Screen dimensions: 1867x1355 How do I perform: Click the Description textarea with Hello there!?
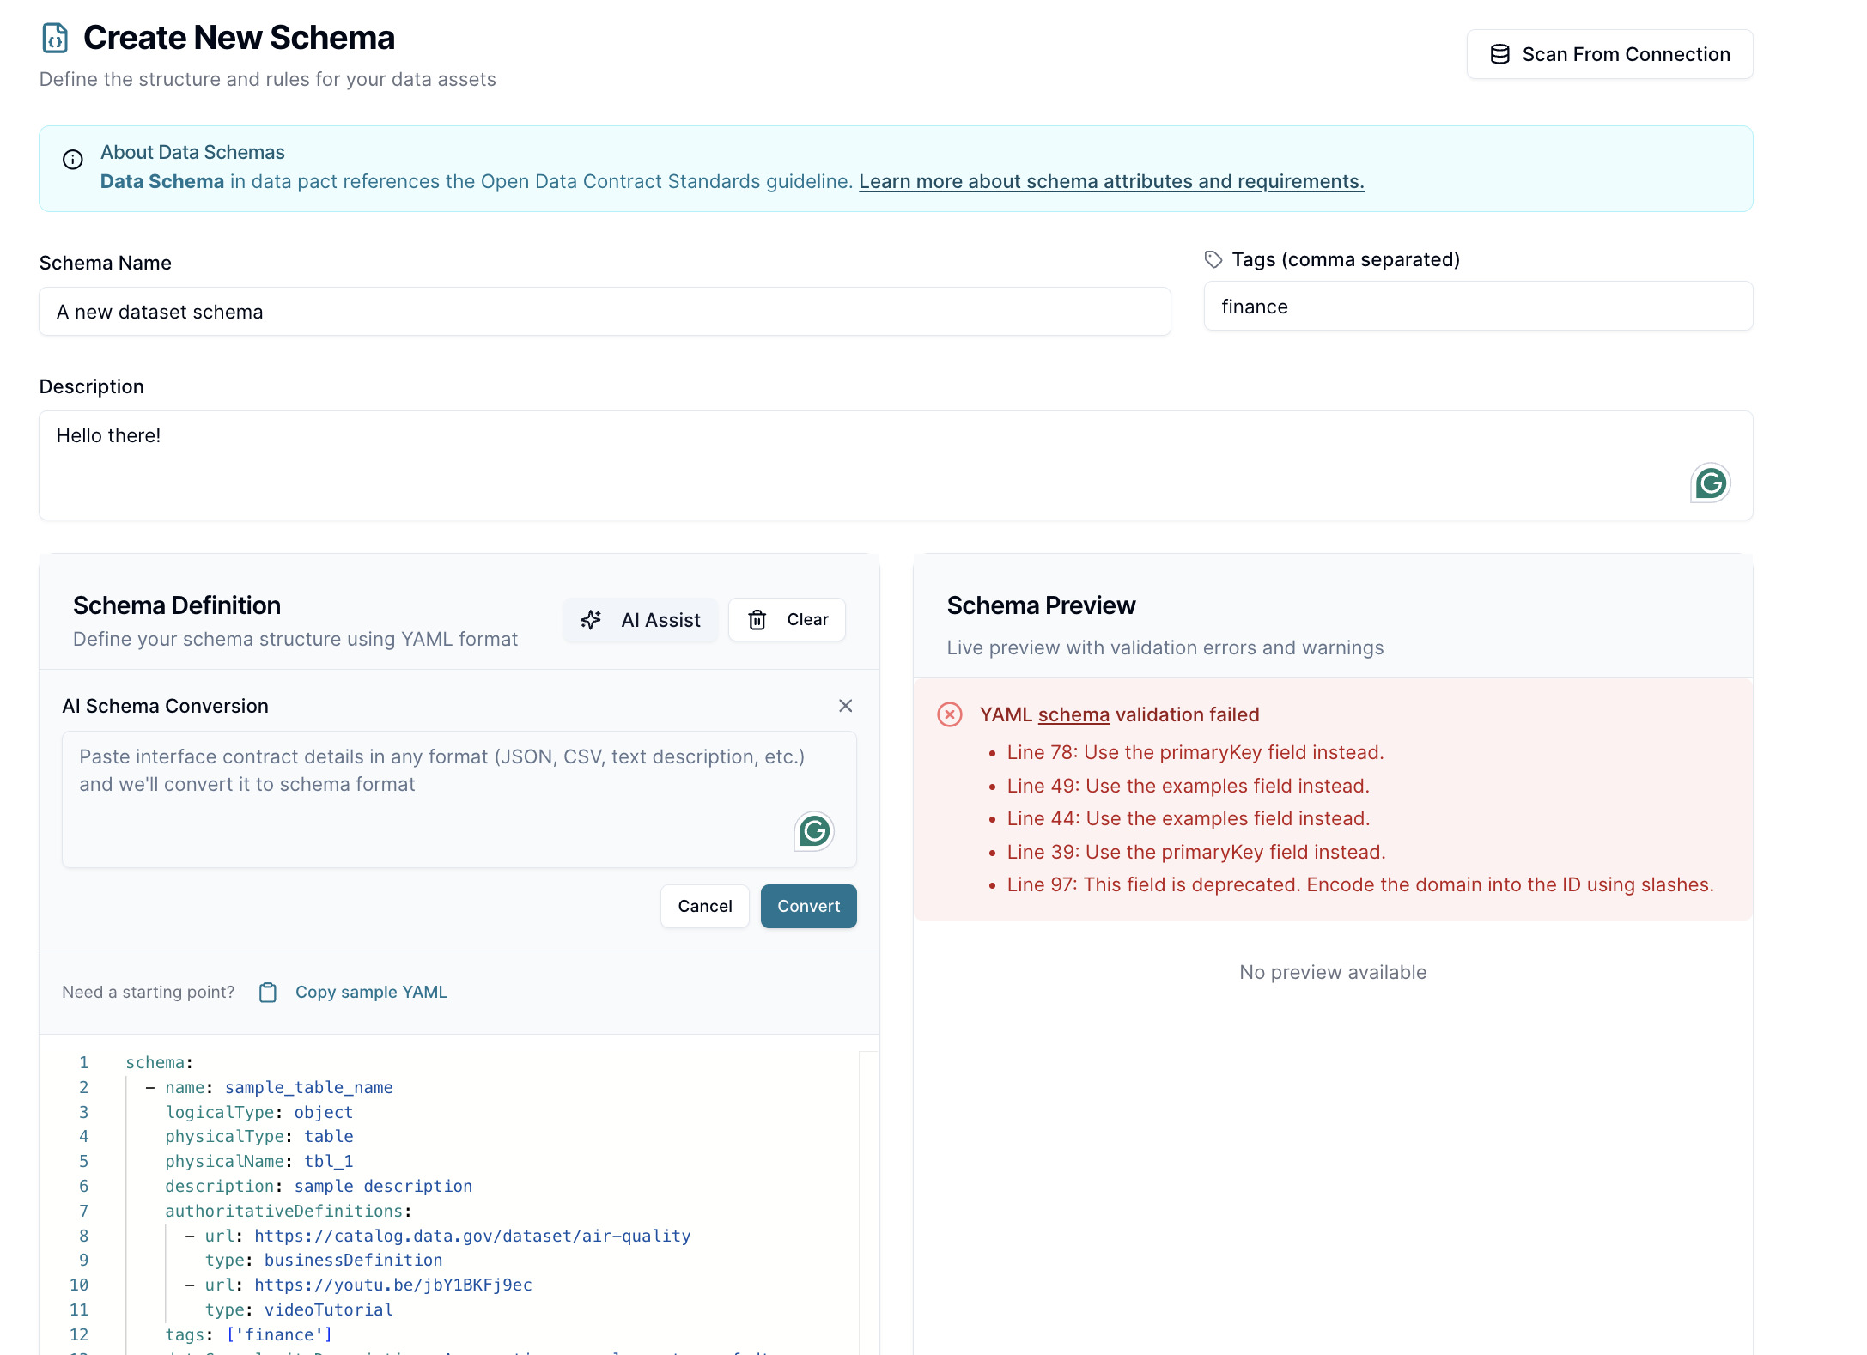pyautogui.click(x=859, y=465)
